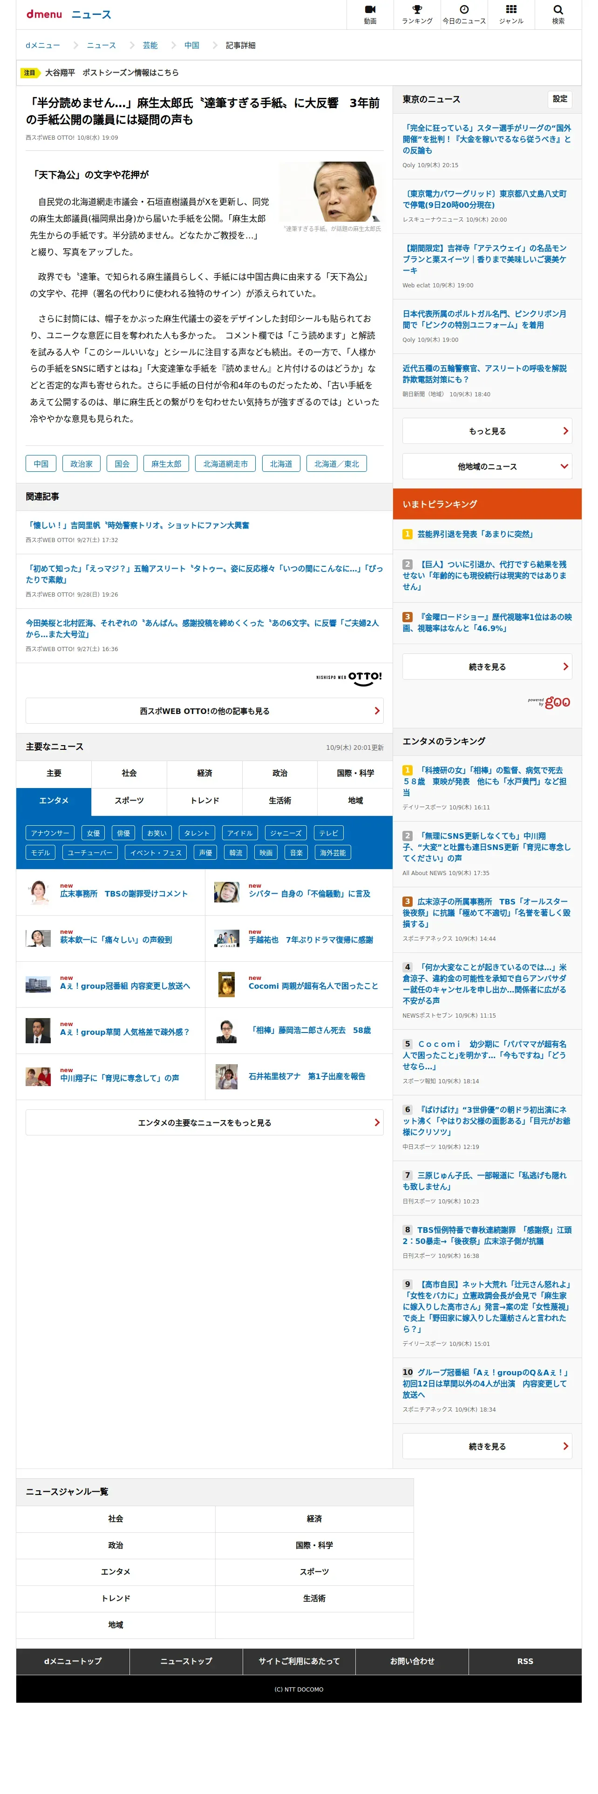The image size is (598, 1794).
Task: Click the 海外芸能 subcategory tag
Action: (333, 852)
